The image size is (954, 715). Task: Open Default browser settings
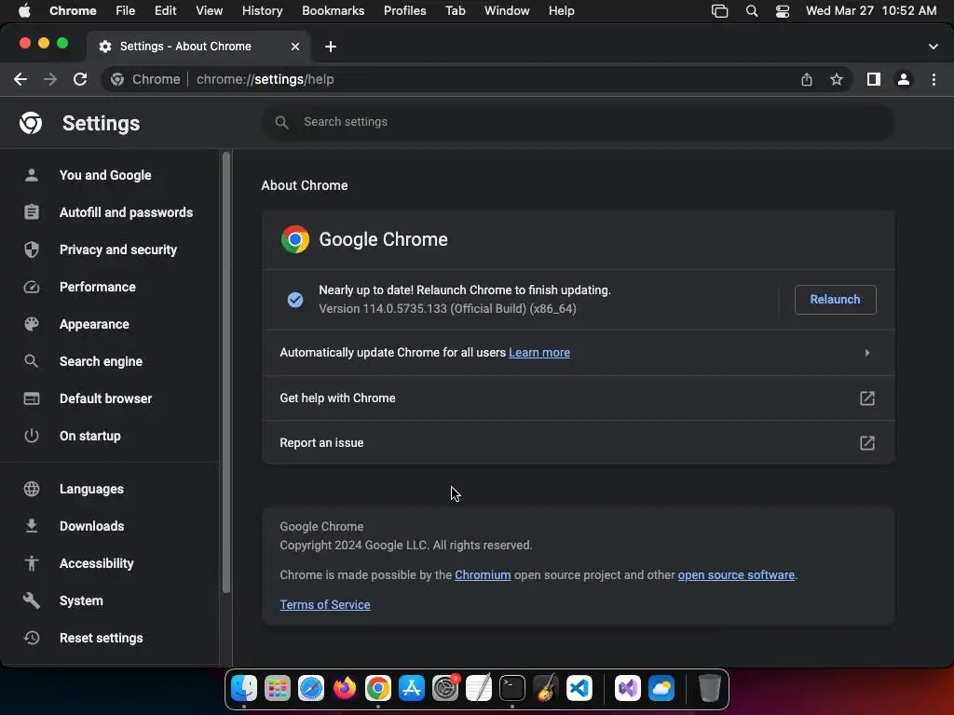point(106,398)
